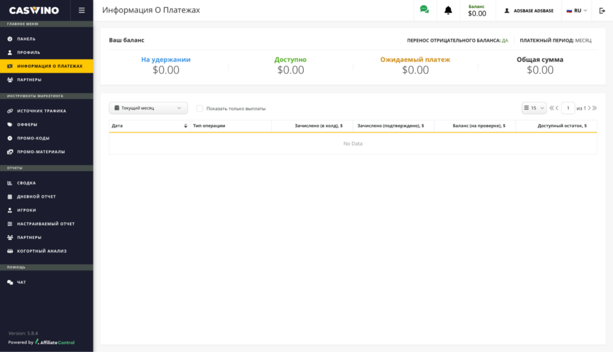Go to first page double-arrow
Image resolution: width=613 pixels, height=352 pixels.
(x=551, y=108)
